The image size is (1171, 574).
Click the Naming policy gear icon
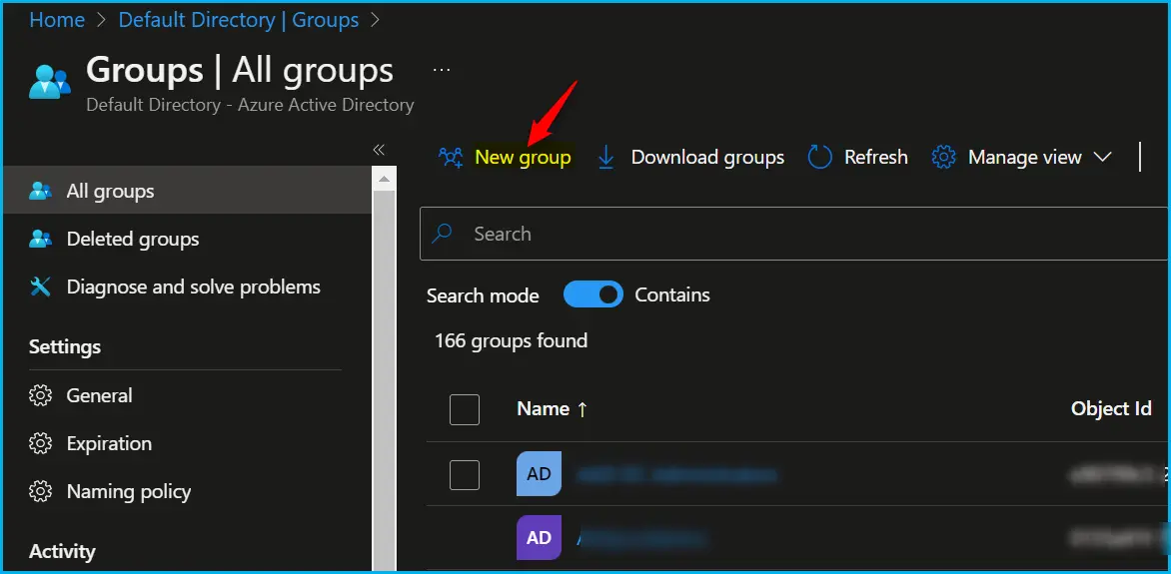[x=40, y=491]
